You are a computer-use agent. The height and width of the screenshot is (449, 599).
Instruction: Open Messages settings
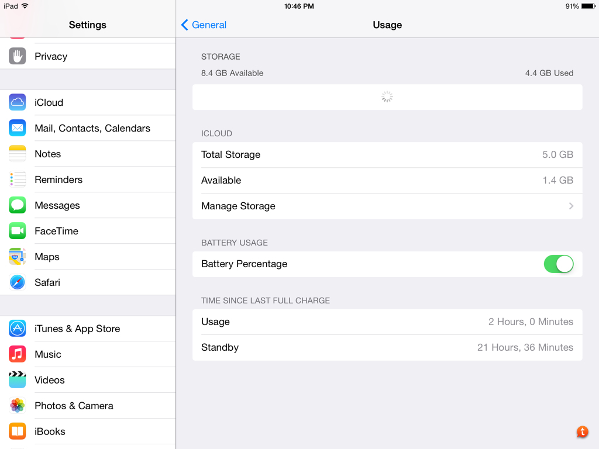88,205
